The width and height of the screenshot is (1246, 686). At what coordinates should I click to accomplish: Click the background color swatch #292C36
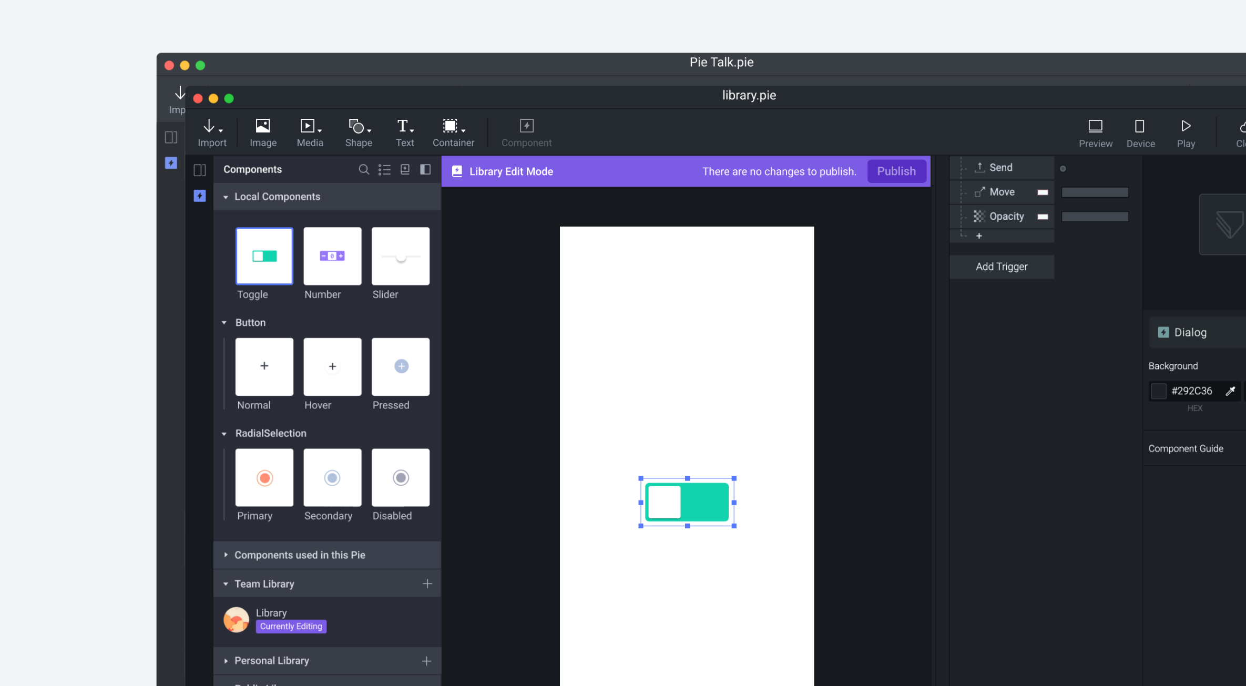[1158, 391]
